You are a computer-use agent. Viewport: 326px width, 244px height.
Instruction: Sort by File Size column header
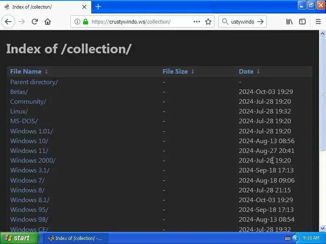coord(175,72)
